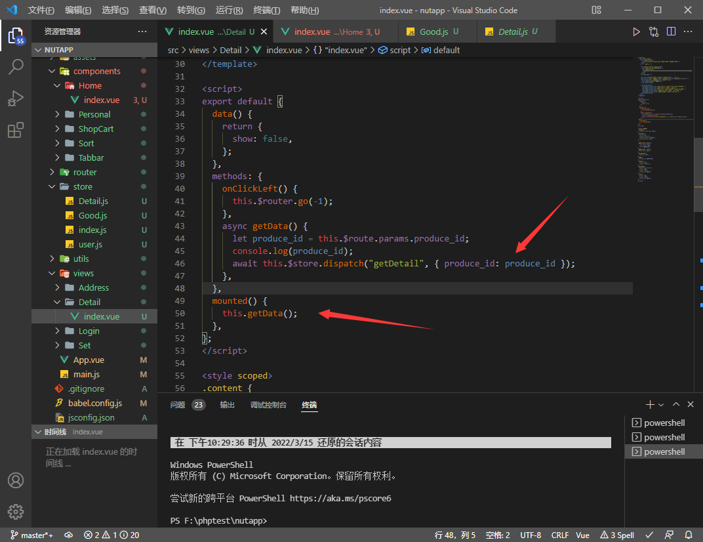The image size is (703, 542).
Task: Open Explorer views and more actions ellipsis
Action: [x=142, y=31]
